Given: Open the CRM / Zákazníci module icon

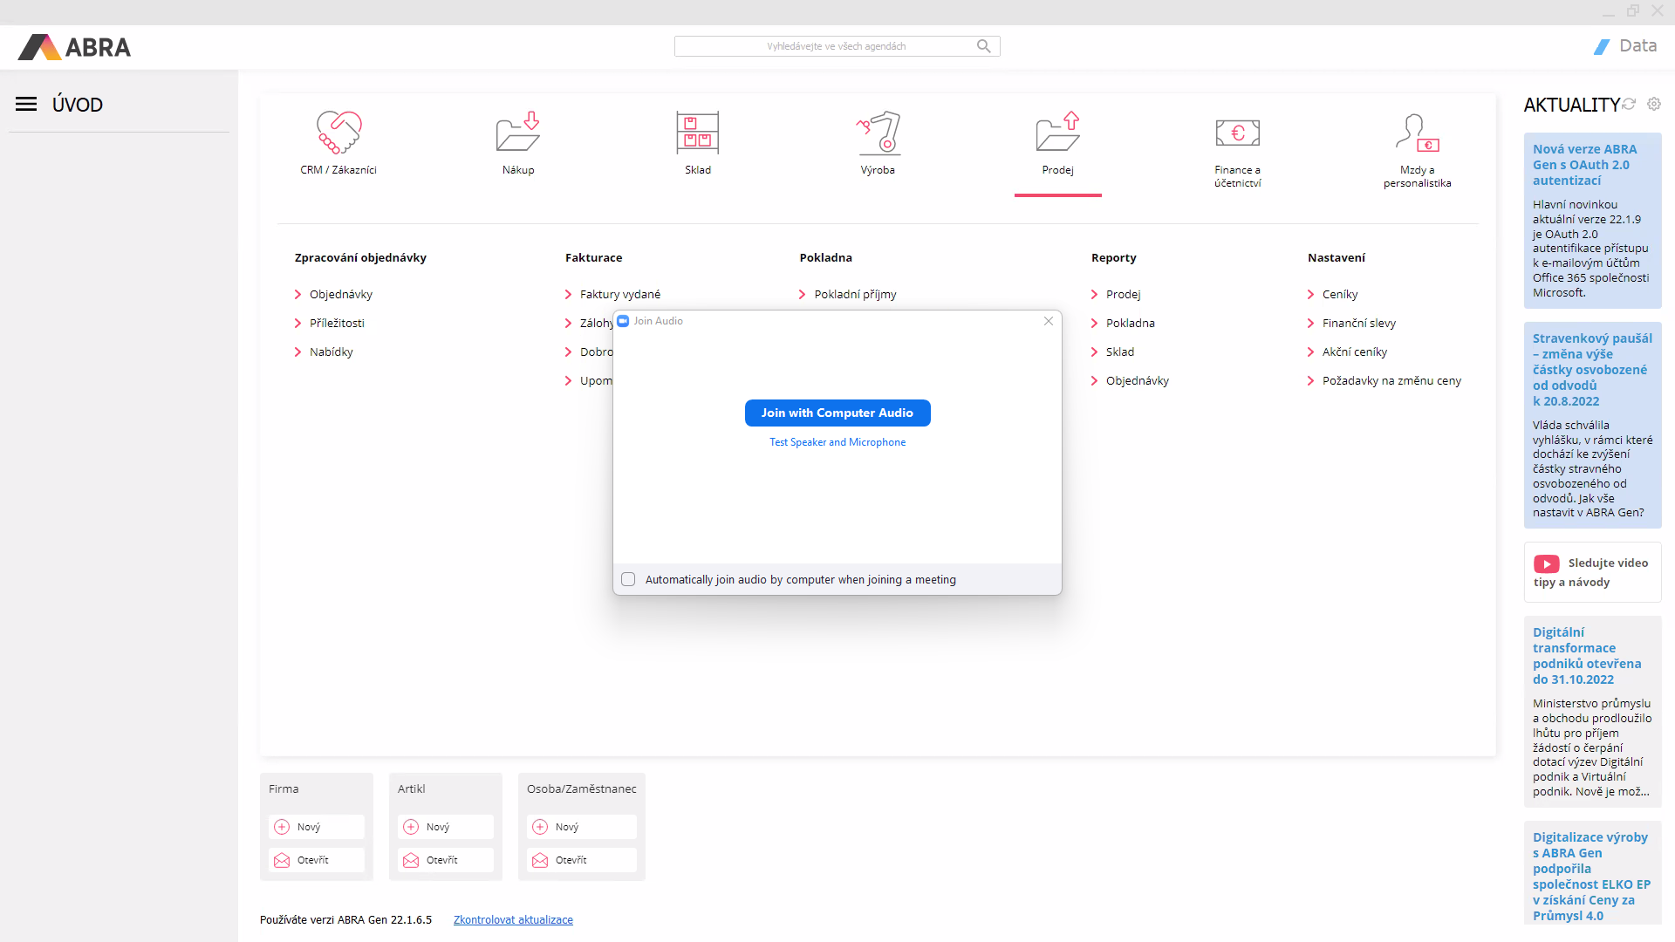Looking at the screenshot, I should pos(338,133).
